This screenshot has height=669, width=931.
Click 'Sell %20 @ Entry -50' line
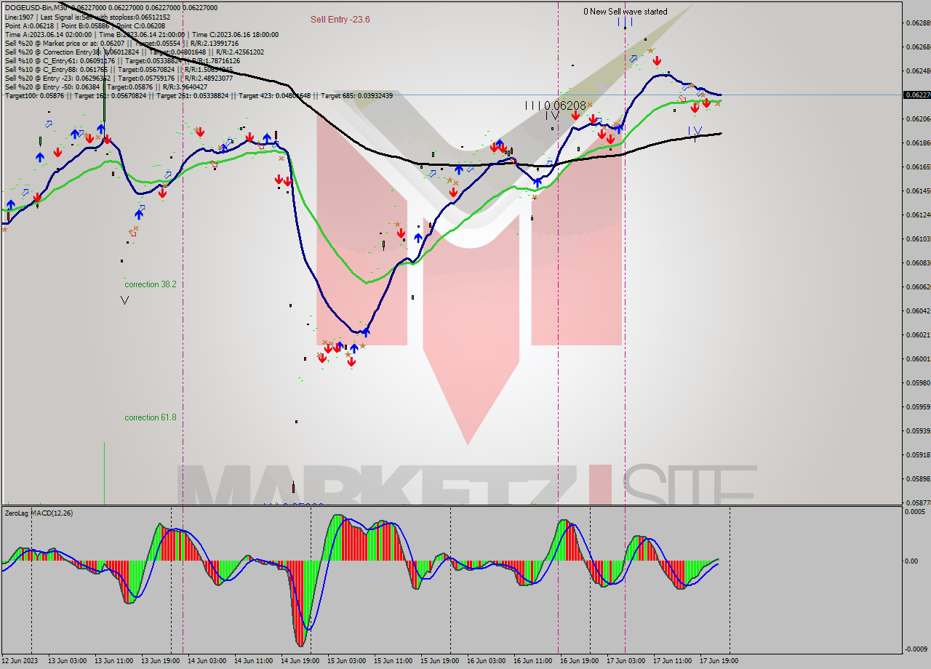105,87
